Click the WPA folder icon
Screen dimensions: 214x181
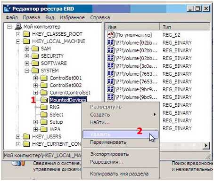click(44, 129)
